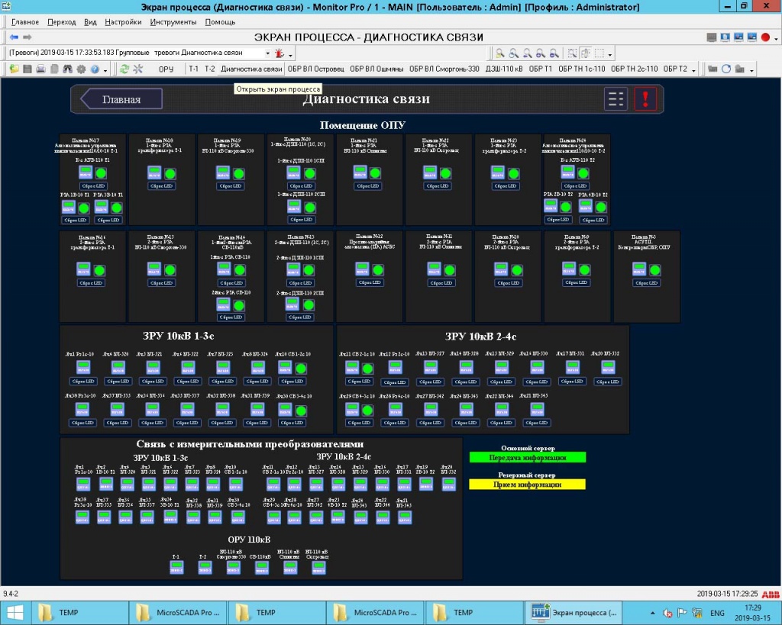The height and width of the screenshot is (625, 782).
Task: Open the Настройки menu
Action: pos(123,22)
